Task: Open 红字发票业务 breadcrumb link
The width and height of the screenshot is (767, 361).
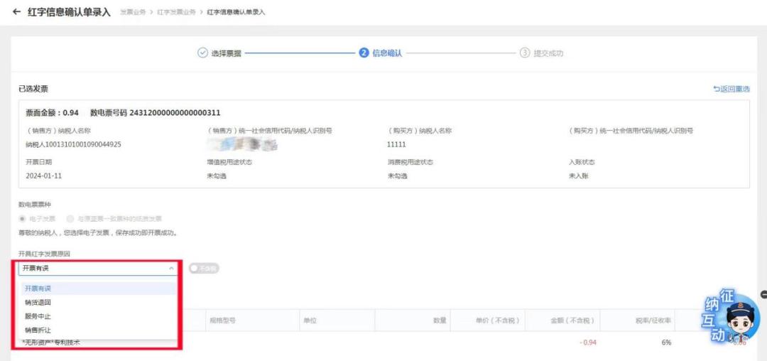Action: 177,12
